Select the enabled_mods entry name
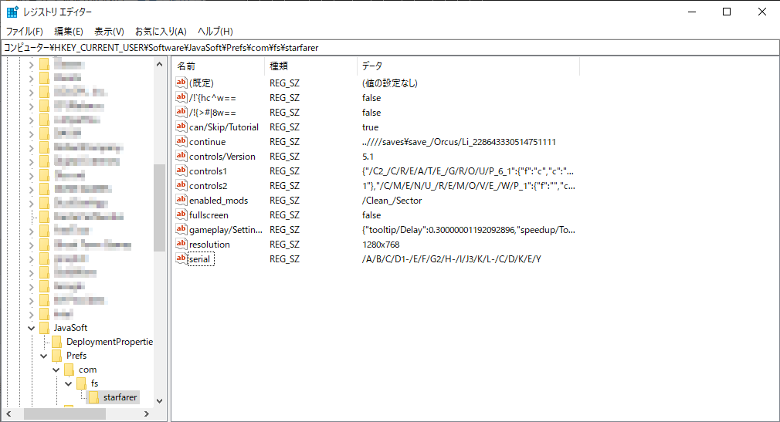Viewport: 780px width, 422px height. pos(219,201)
